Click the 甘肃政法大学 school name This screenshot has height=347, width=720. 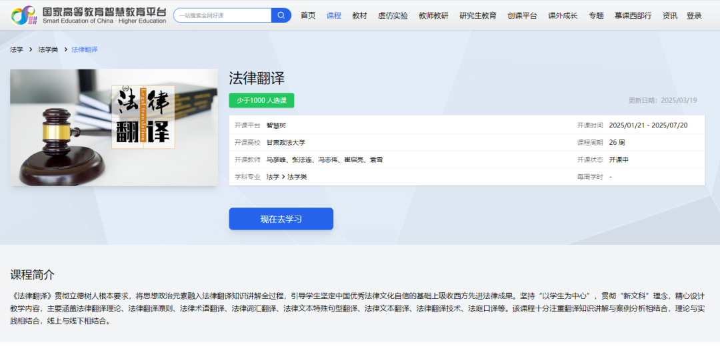click(x=285, y=143)
